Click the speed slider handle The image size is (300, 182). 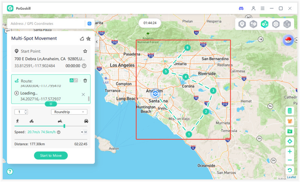64,126
